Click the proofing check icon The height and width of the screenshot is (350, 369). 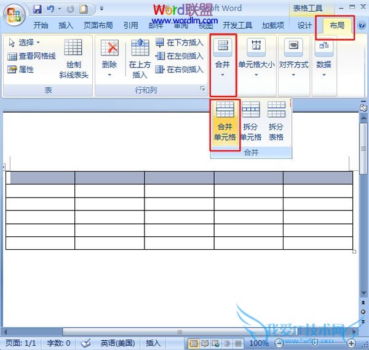(85, 343)
